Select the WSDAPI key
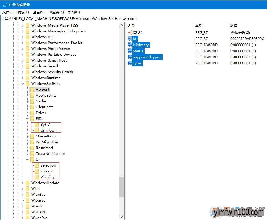This screenshot has height=220, width=267. tap(38, 212)
